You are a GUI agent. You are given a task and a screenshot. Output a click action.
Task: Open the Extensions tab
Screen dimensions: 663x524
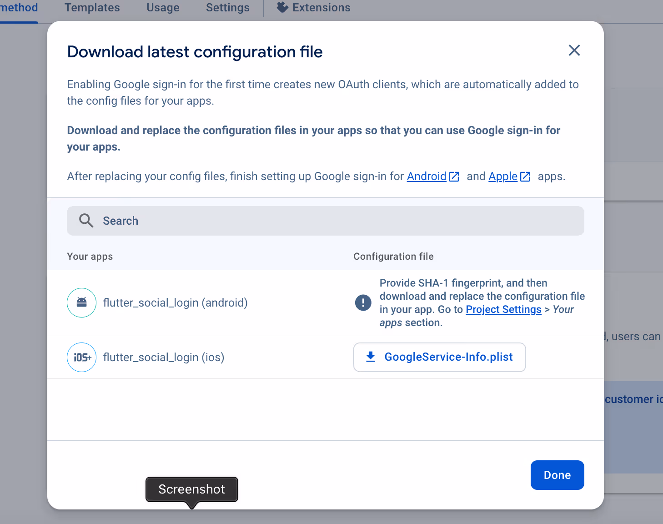[314, 8]
